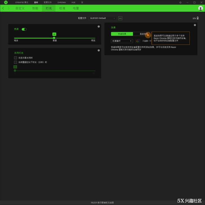Go forward with the right arrow
This screenshot has width=205, height=205.
click(x=9, y=8)
